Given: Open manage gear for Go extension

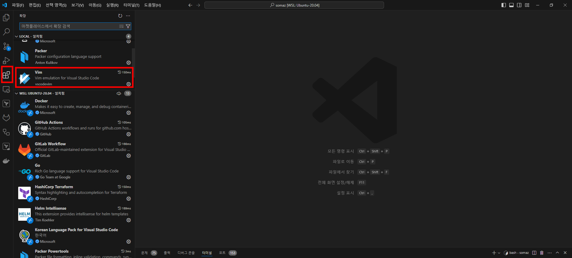Looking at the screenshot, I should click(129, 177).
